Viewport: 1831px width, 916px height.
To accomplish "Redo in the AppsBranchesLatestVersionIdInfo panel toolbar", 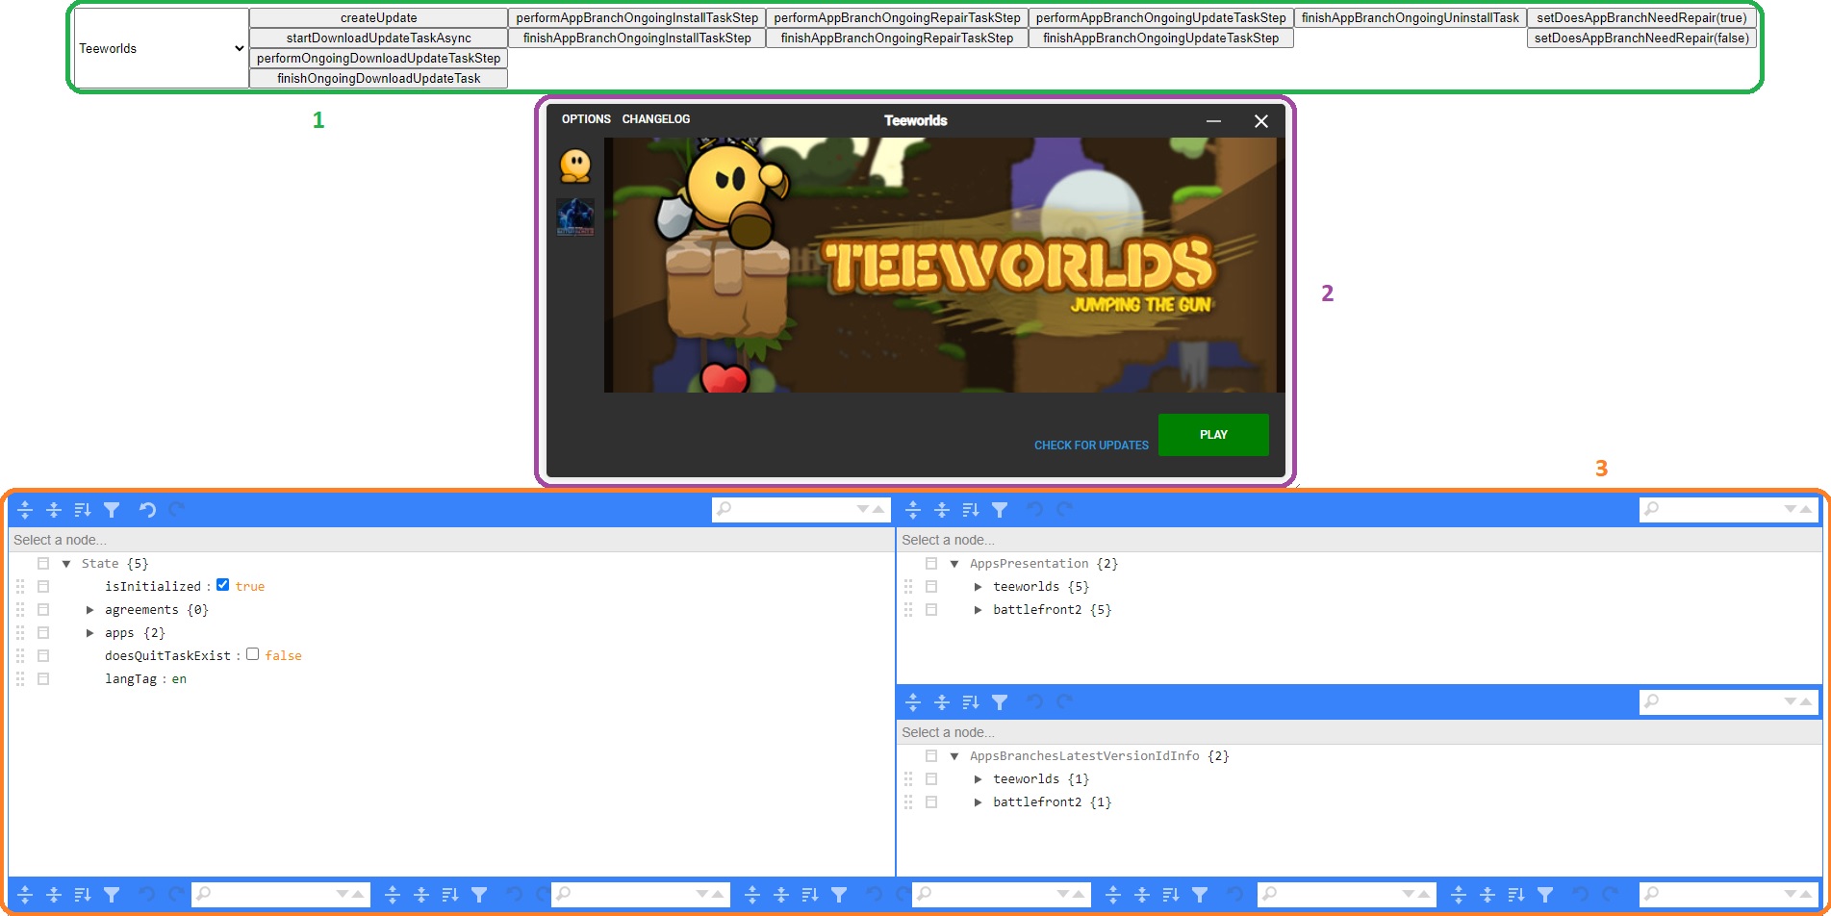I will pos(1064,702).
